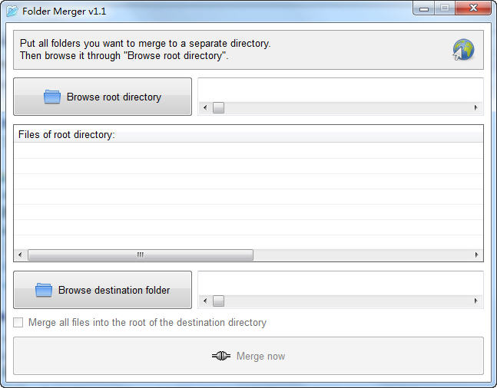Click the Merge now button
This screenshot has height=388, width=497.
click(x=248, y=356)
